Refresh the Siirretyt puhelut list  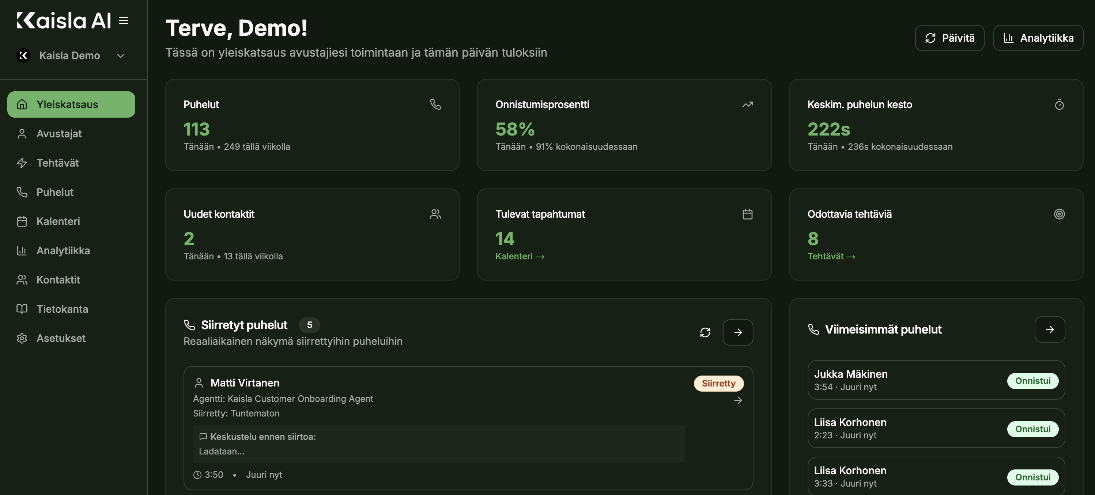pyautogui.click(x=705, y=332)
